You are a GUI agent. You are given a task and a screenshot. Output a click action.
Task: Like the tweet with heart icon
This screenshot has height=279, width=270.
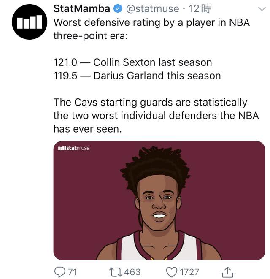point(172,272)
